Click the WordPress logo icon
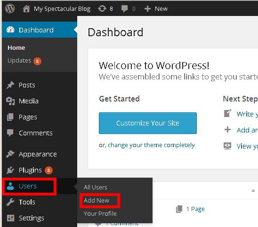Viewport: 258px width, 227px height. [10, 8]
